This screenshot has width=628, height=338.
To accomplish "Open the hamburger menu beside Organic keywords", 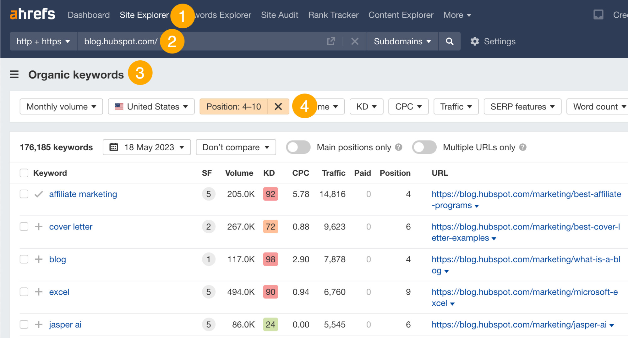I will point(14,74).
